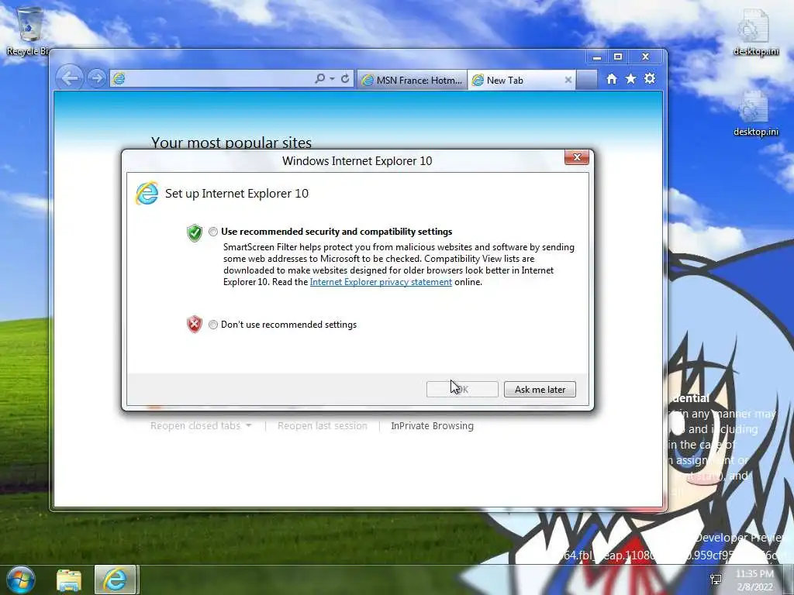
Task: Click Set up Internet Explorer 10 heading
Action: (236, 193)
